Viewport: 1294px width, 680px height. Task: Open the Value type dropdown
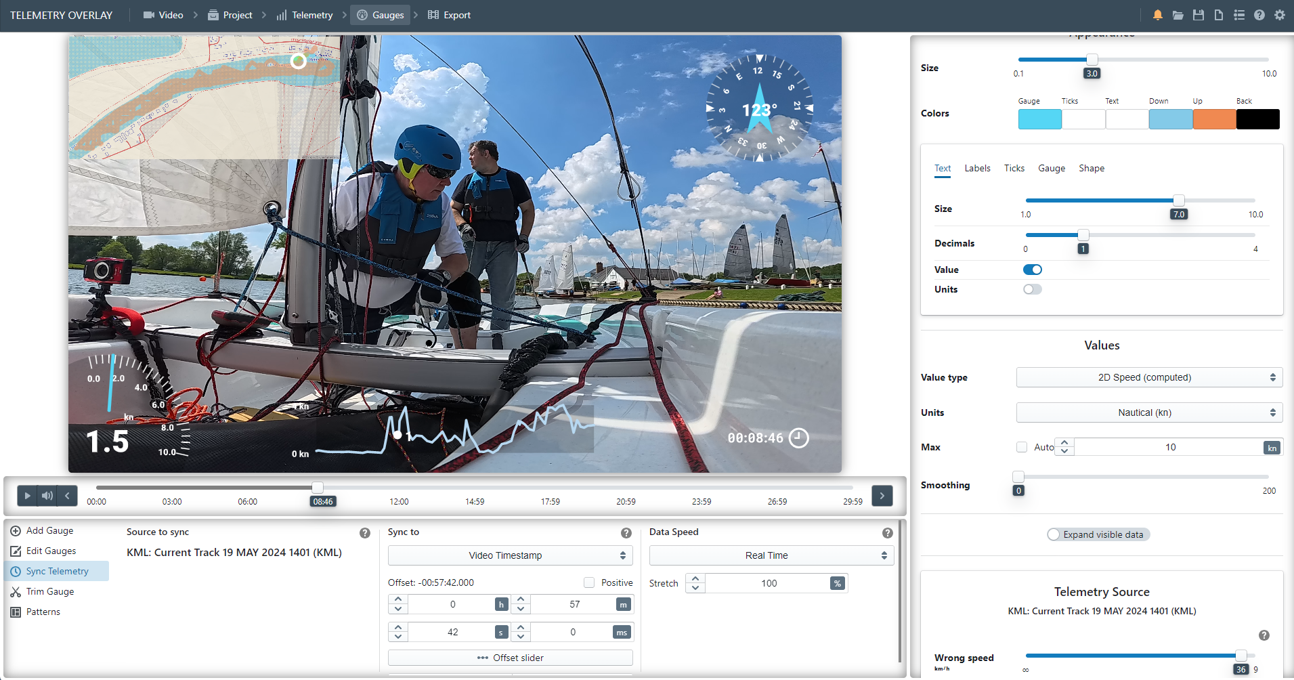[x=1148, y=377]
